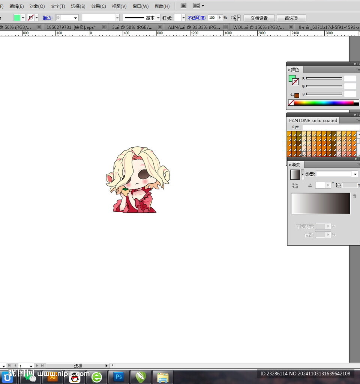This screenshot has height=384, width=360.
Task: Click the green fill color box in control bar
Action: tap(17, 18)
